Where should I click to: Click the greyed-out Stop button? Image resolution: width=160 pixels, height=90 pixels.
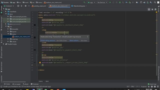[133, 2]
